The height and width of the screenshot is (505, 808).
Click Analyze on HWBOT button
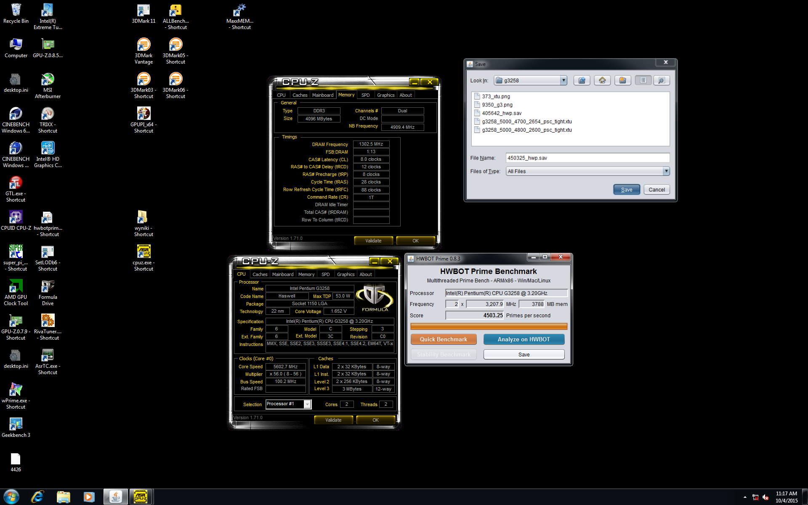click(524, 339)
